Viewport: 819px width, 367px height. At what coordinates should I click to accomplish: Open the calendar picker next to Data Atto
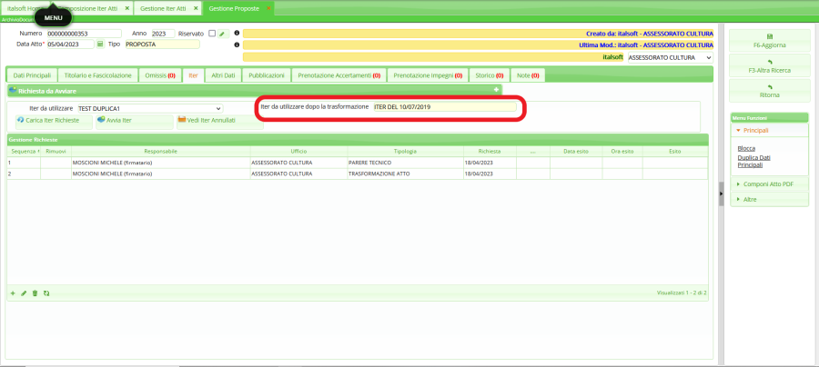pos(101,44)
